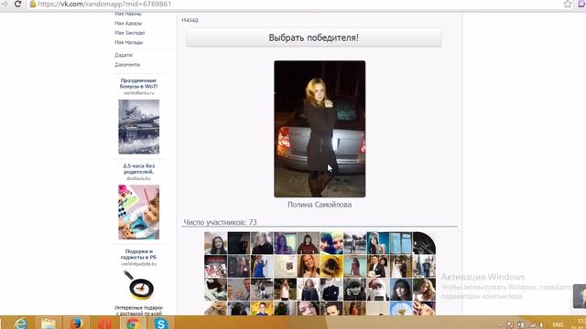Viewport: 586px width, 329px height.
Task: Open Internet Explorer from the taskbar
Action: [x=20, y=323]
